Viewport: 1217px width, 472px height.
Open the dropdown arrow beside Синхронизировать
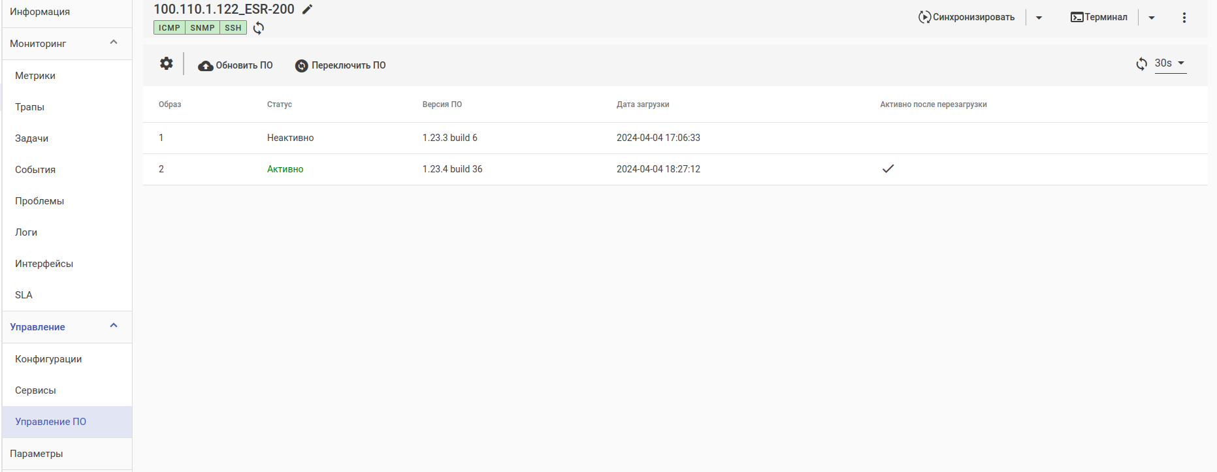coord(1039,18)
